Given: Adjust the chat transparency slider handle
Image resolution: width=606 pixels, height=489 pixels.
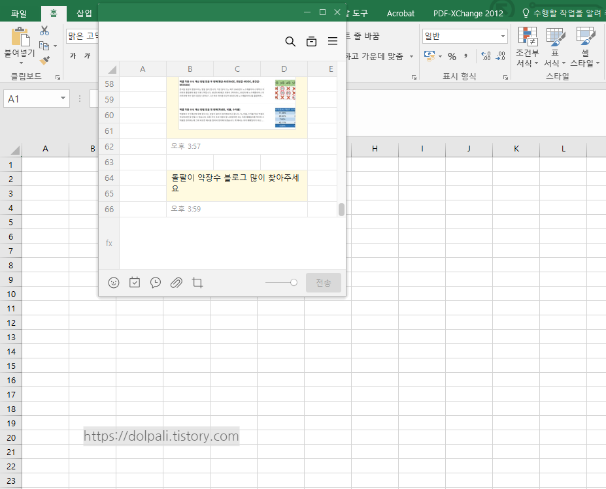Looking at the screenshot, I should tap(294, 283).
